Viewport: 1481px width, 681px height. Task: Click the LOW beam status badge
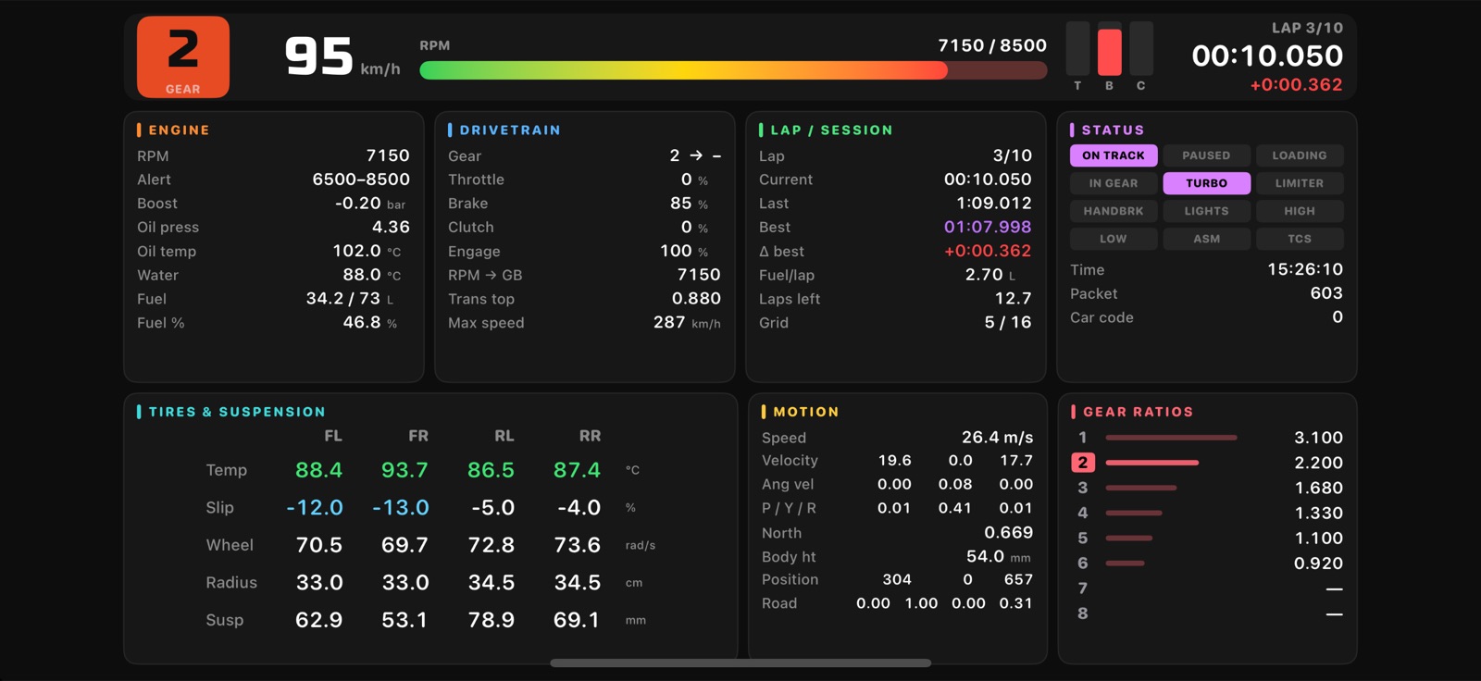pos(1114,239)
